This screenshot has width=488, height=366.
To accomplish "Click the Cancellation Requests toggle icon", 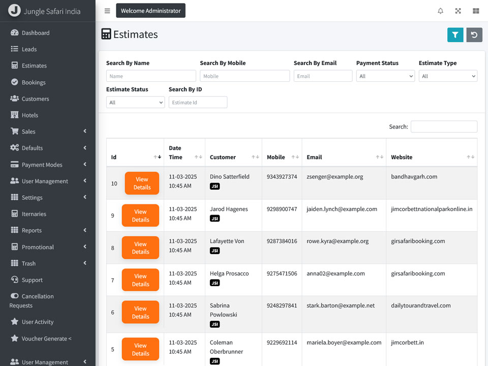I will [15, 296].
